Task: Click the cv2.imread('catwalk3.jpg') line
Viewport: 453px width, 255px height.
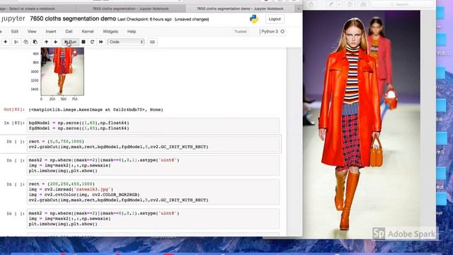Action: 71,189
